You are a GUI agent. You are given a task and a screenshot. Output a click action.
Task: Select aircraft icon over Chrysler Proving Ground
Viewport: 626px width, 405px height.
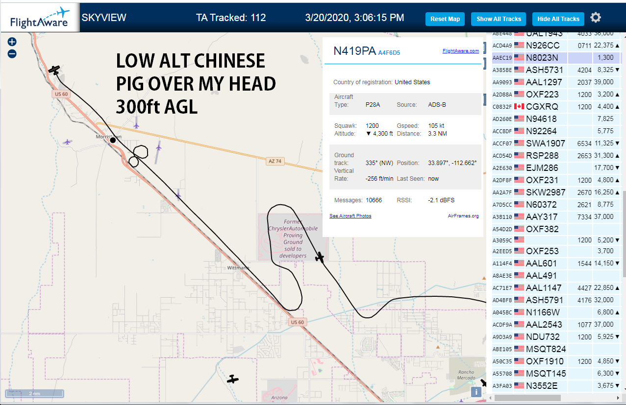coord(320,257)
